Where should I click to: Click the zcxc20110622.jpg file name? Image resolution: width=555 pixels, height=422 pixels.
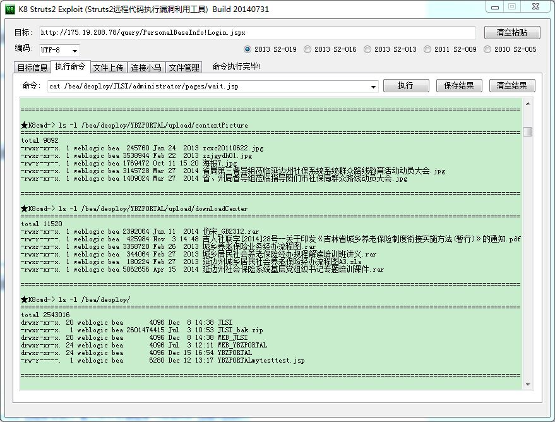tap(233, 148)
